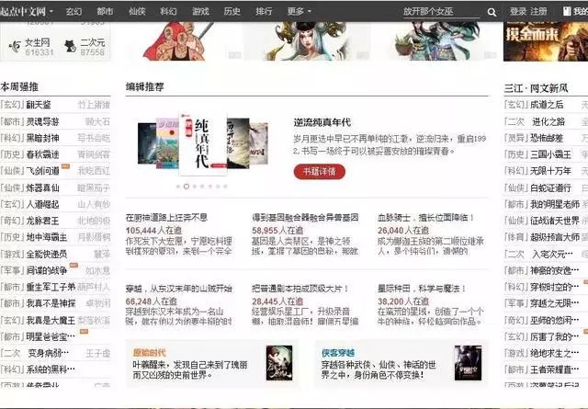
Task: Open 进化之路 in 三江 list
Action: point(548,121)
